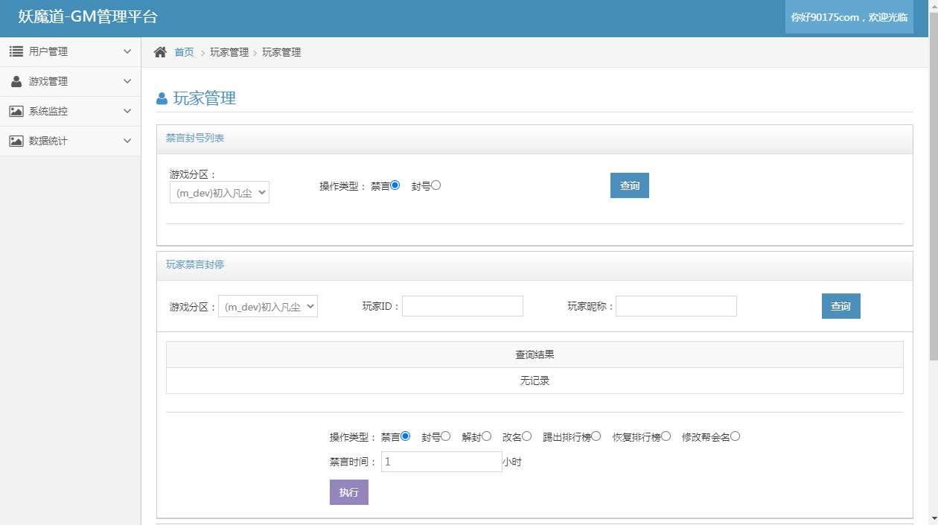Go to 首页 via breadcrumb link
The height and width of the screenshot is (525, 938).
coord(184,52)
